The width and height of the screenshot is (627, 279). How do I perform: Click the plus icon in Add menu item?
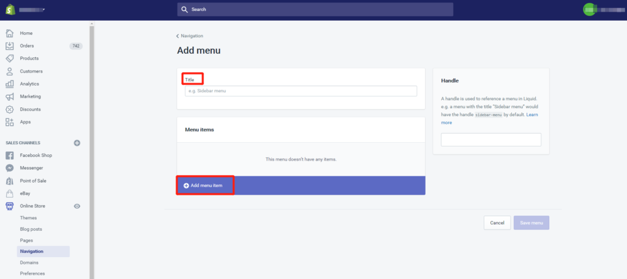click(x=186, y=186)
